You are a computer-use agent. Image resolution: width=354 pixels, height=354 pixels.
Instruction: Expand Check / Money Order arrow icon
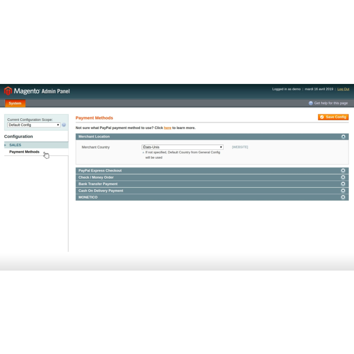tap(343, 177)
